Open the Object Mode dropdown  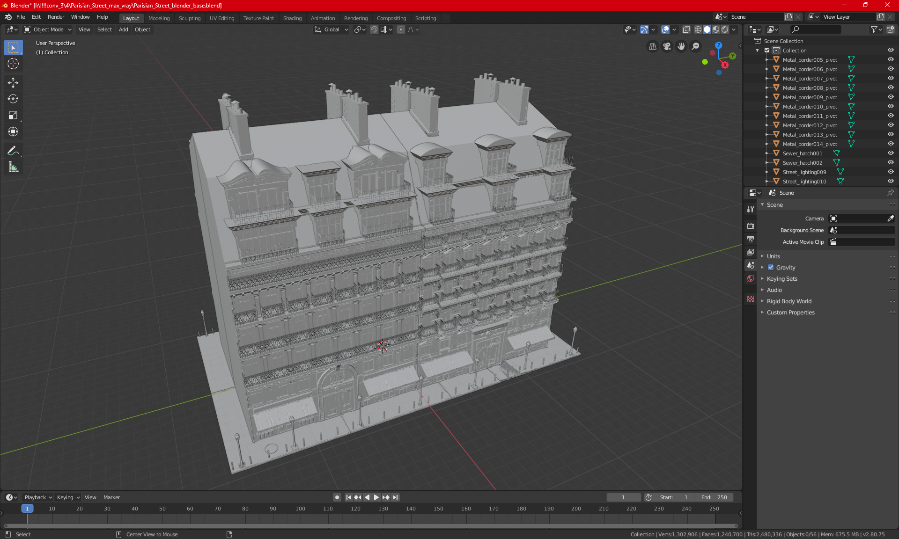pos(48,29)
